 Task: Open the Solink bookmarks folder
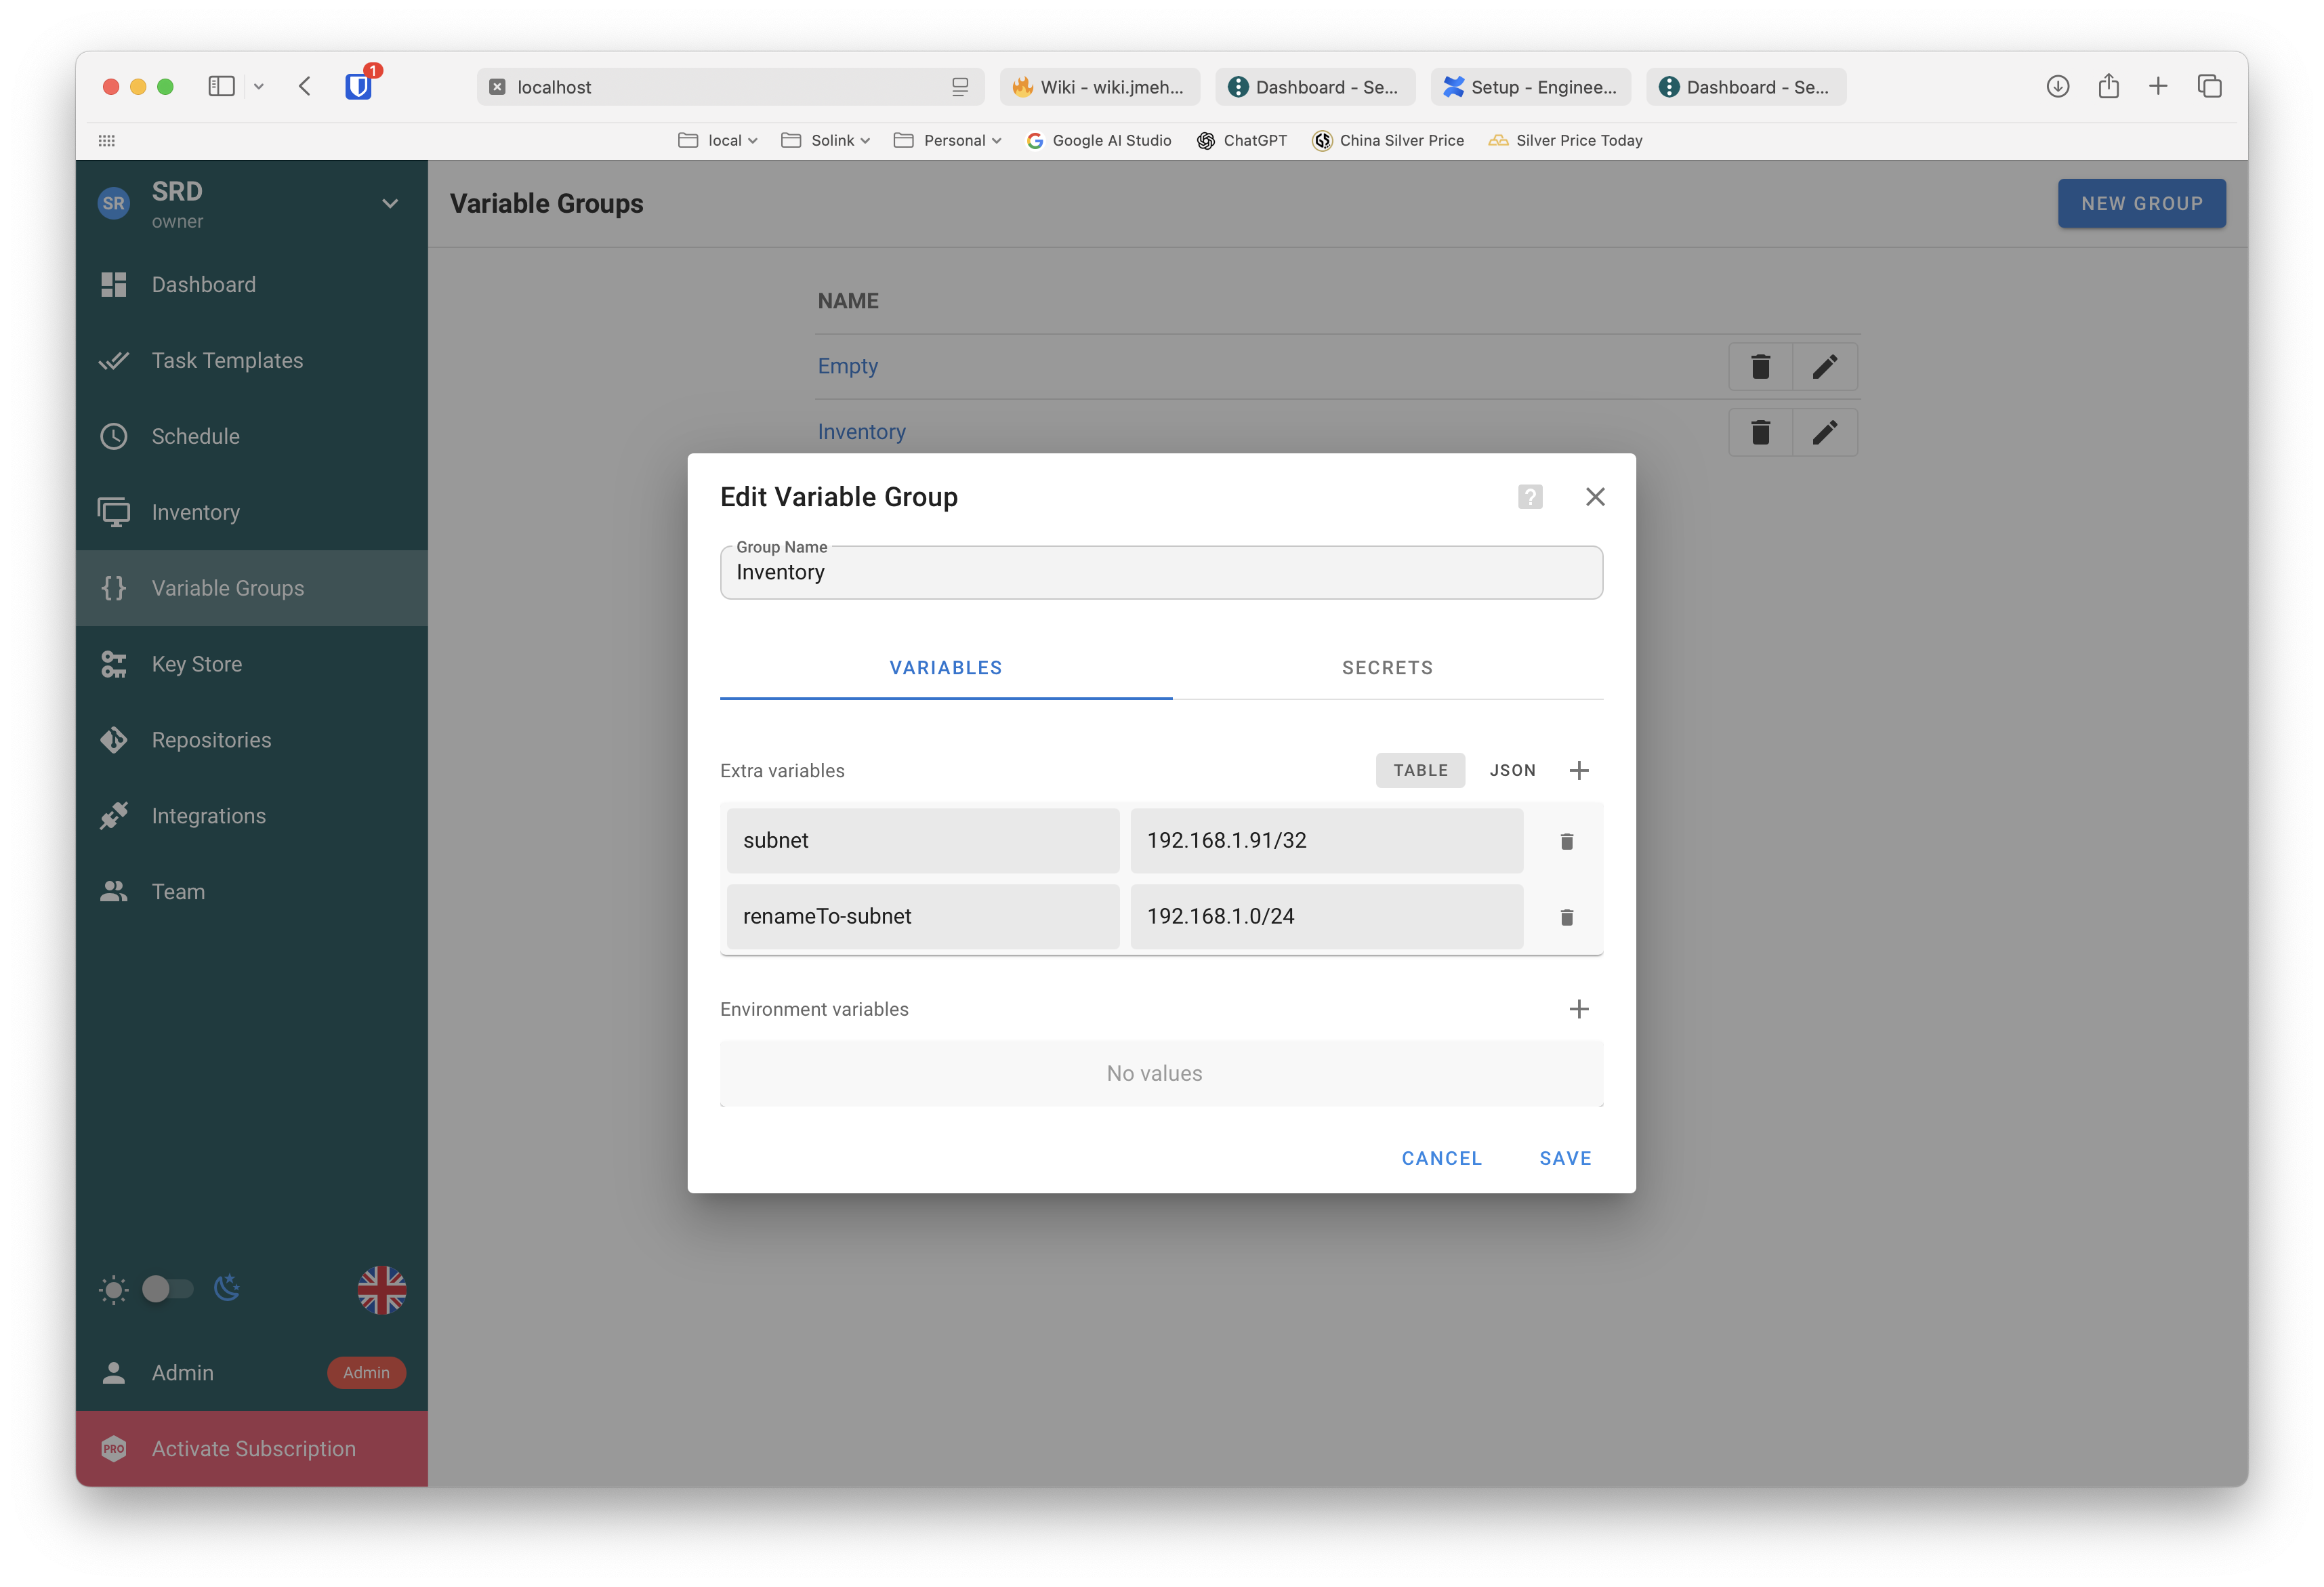click(x=825, y=140)
